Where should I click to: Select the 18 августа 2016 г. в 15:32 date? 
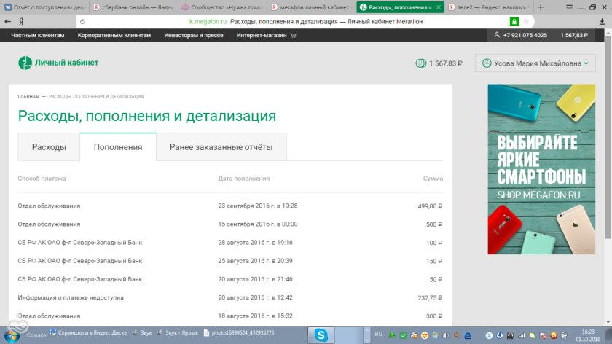[x=255, y=316]
